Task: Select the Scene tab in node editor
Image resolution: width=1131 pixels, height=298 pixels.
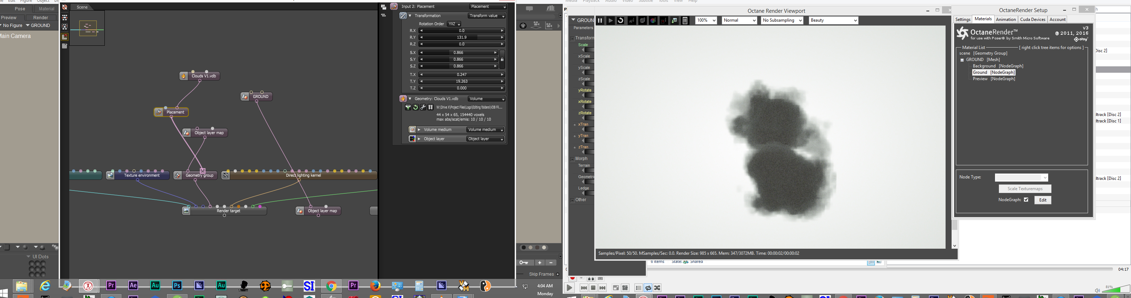Action: tap(82, 7)
